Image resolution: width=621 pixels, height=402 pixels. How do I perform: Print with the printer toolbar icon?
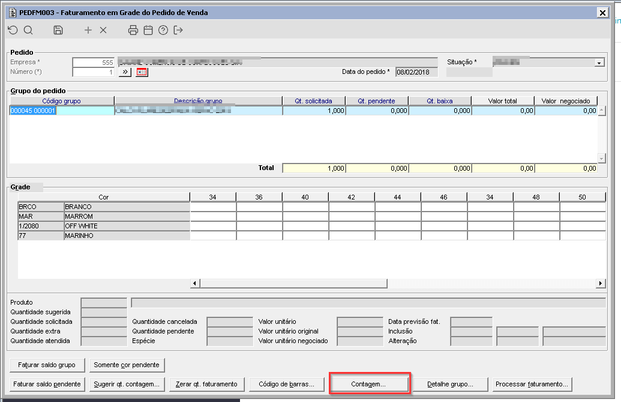coord(133,30)
